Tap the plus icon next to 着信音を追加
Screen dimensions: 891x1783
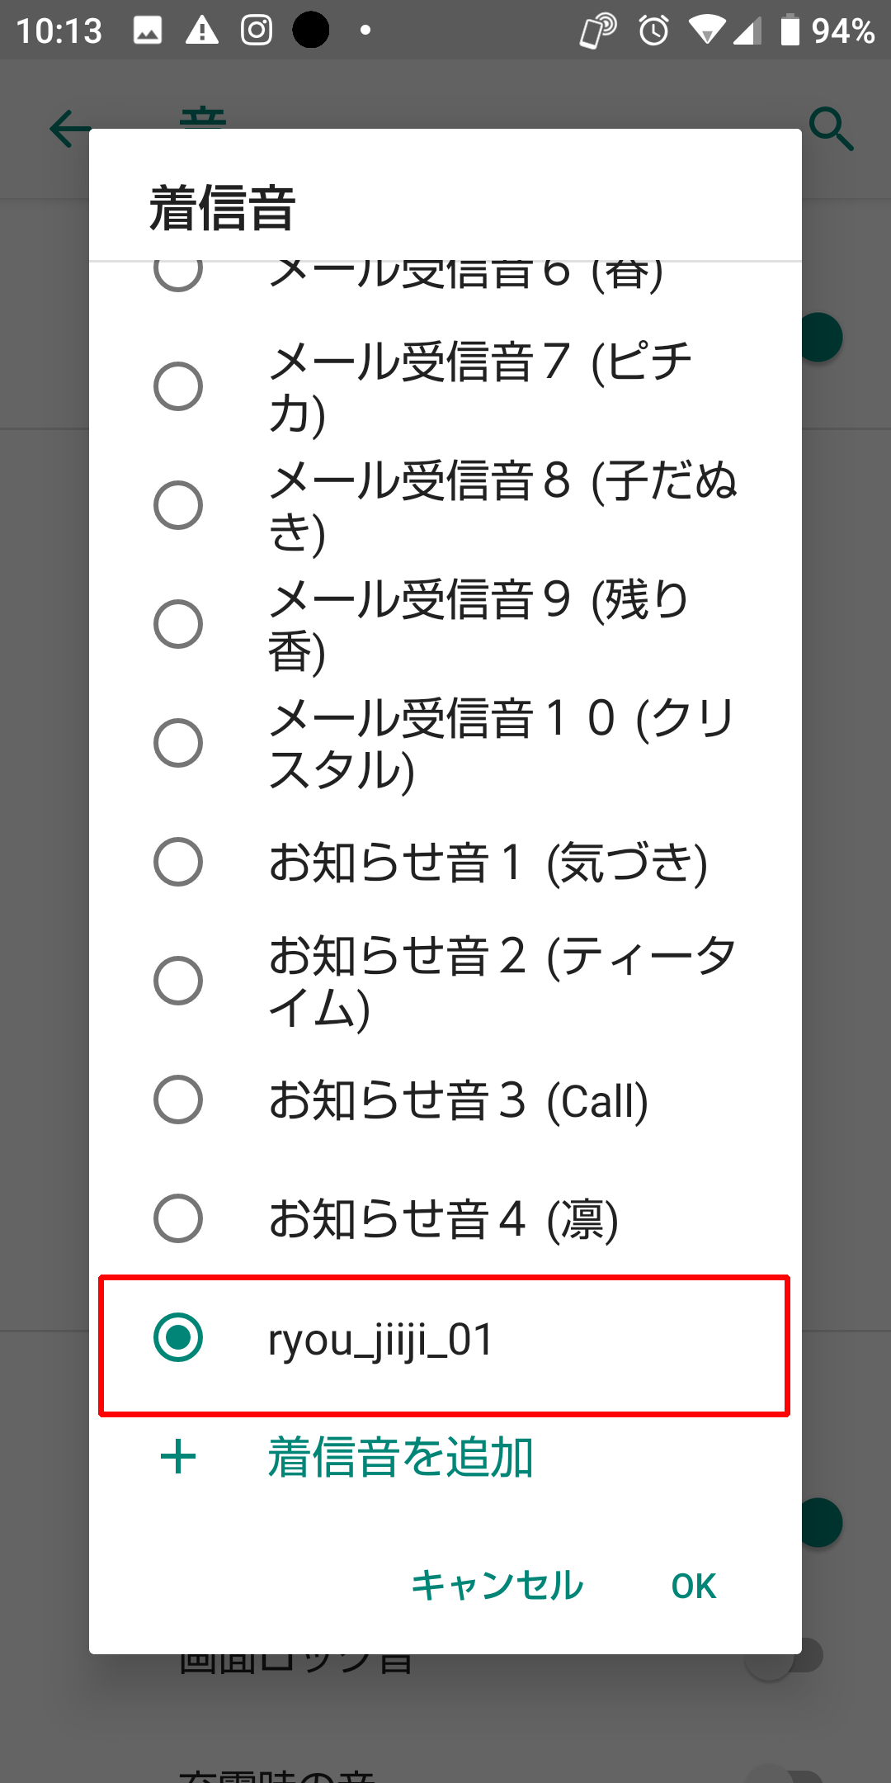tap(178, 1457)
